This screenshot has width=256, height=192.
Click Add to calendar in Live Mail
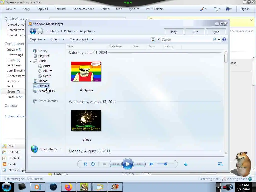pos(83,9)
